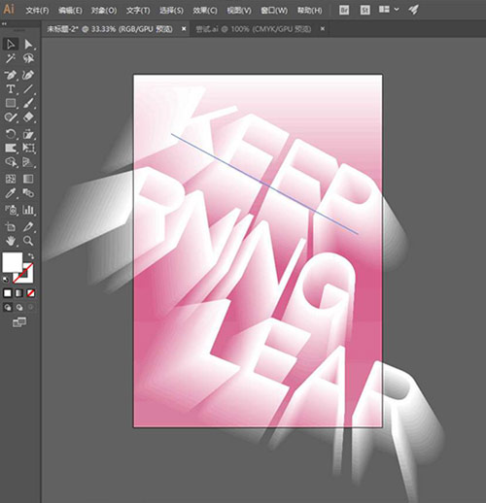Viewport: 486px width, 503px height.
Task: Select the Zoom magnifier tool
Action: (28, 241)
